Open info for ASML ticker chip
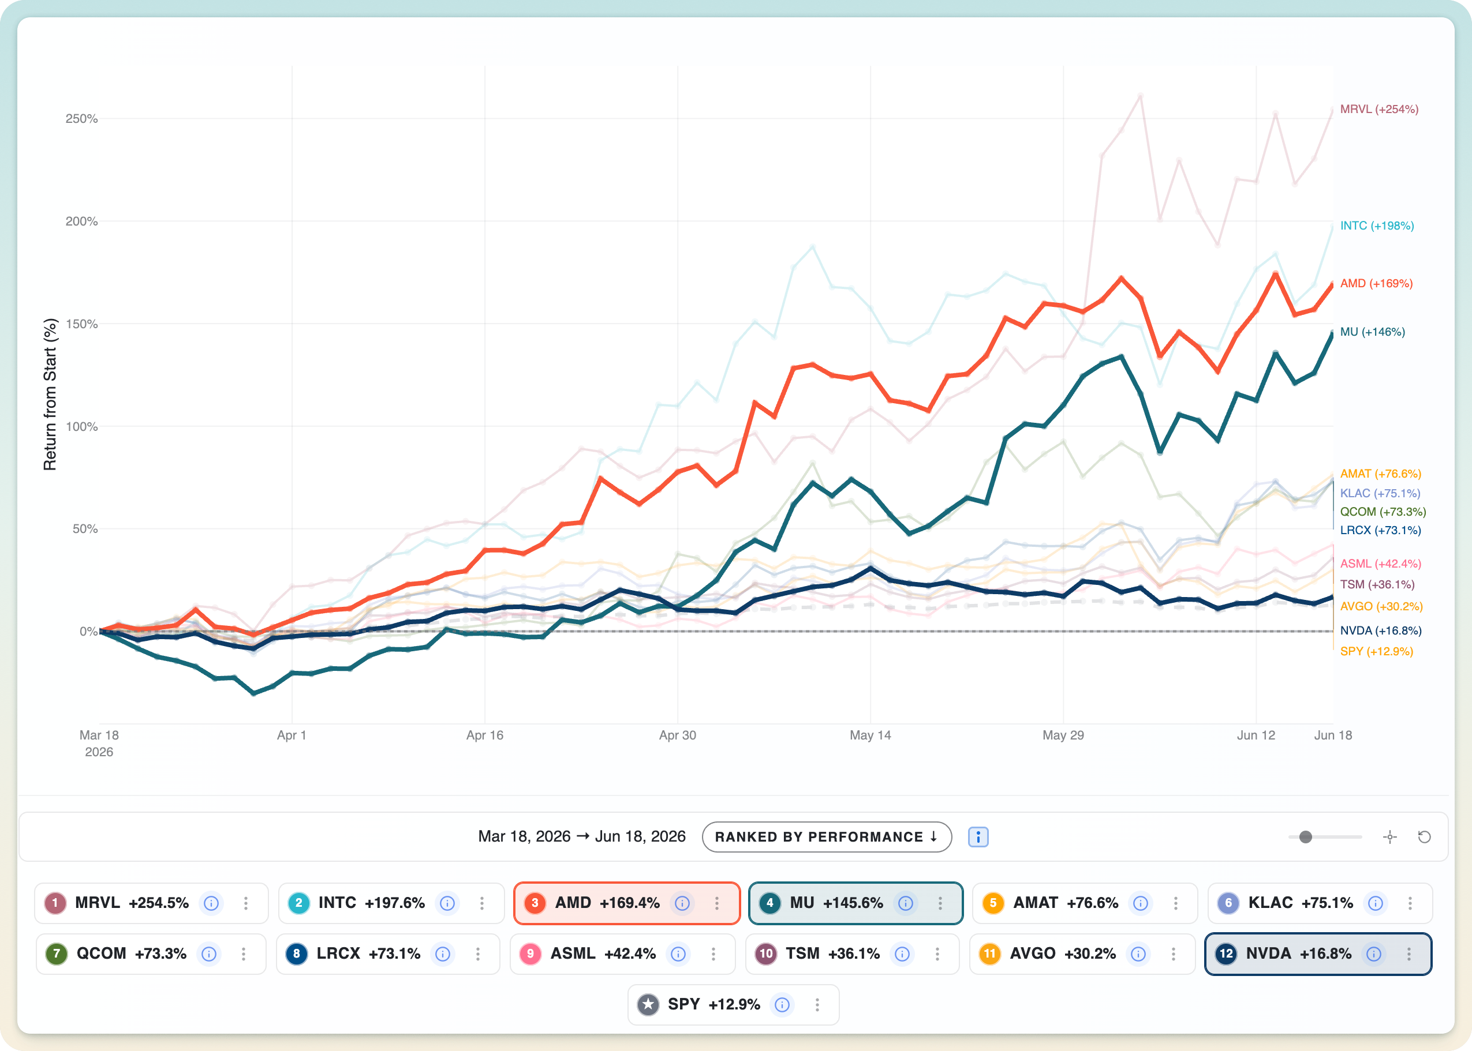 coord(678,954)
